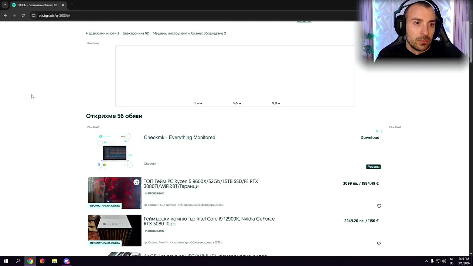The image size is (473, 266).
Task: Open the Windows Start menu
Action: click(6, 261)
